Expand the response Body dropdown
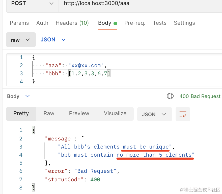The height and width of the screenshot is (194, 222). tap(18, 96)
